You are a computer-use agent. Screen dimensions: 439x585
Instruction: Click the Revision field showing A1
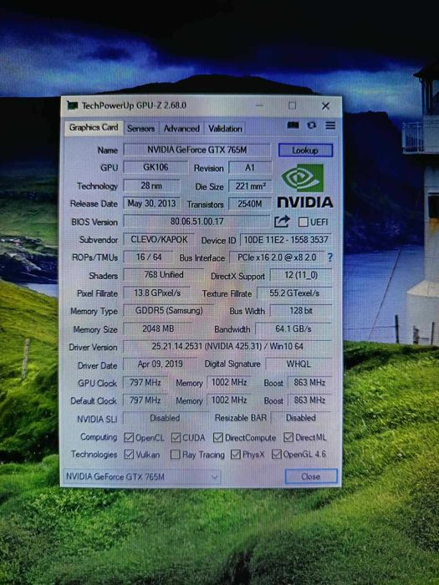click(250, 168)
